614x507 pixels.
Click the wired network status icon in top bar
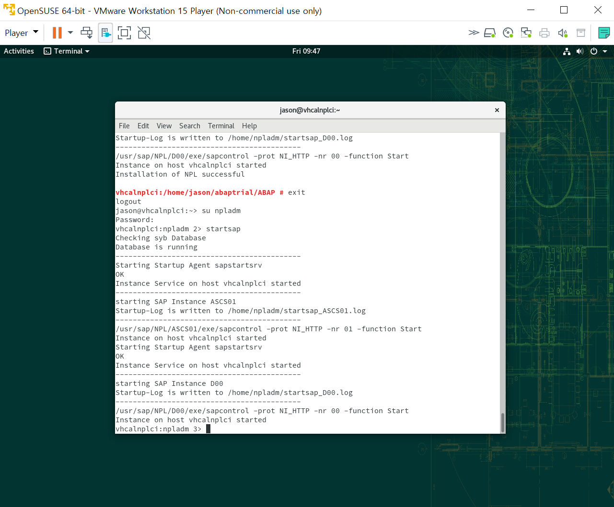tap(567, 51)
